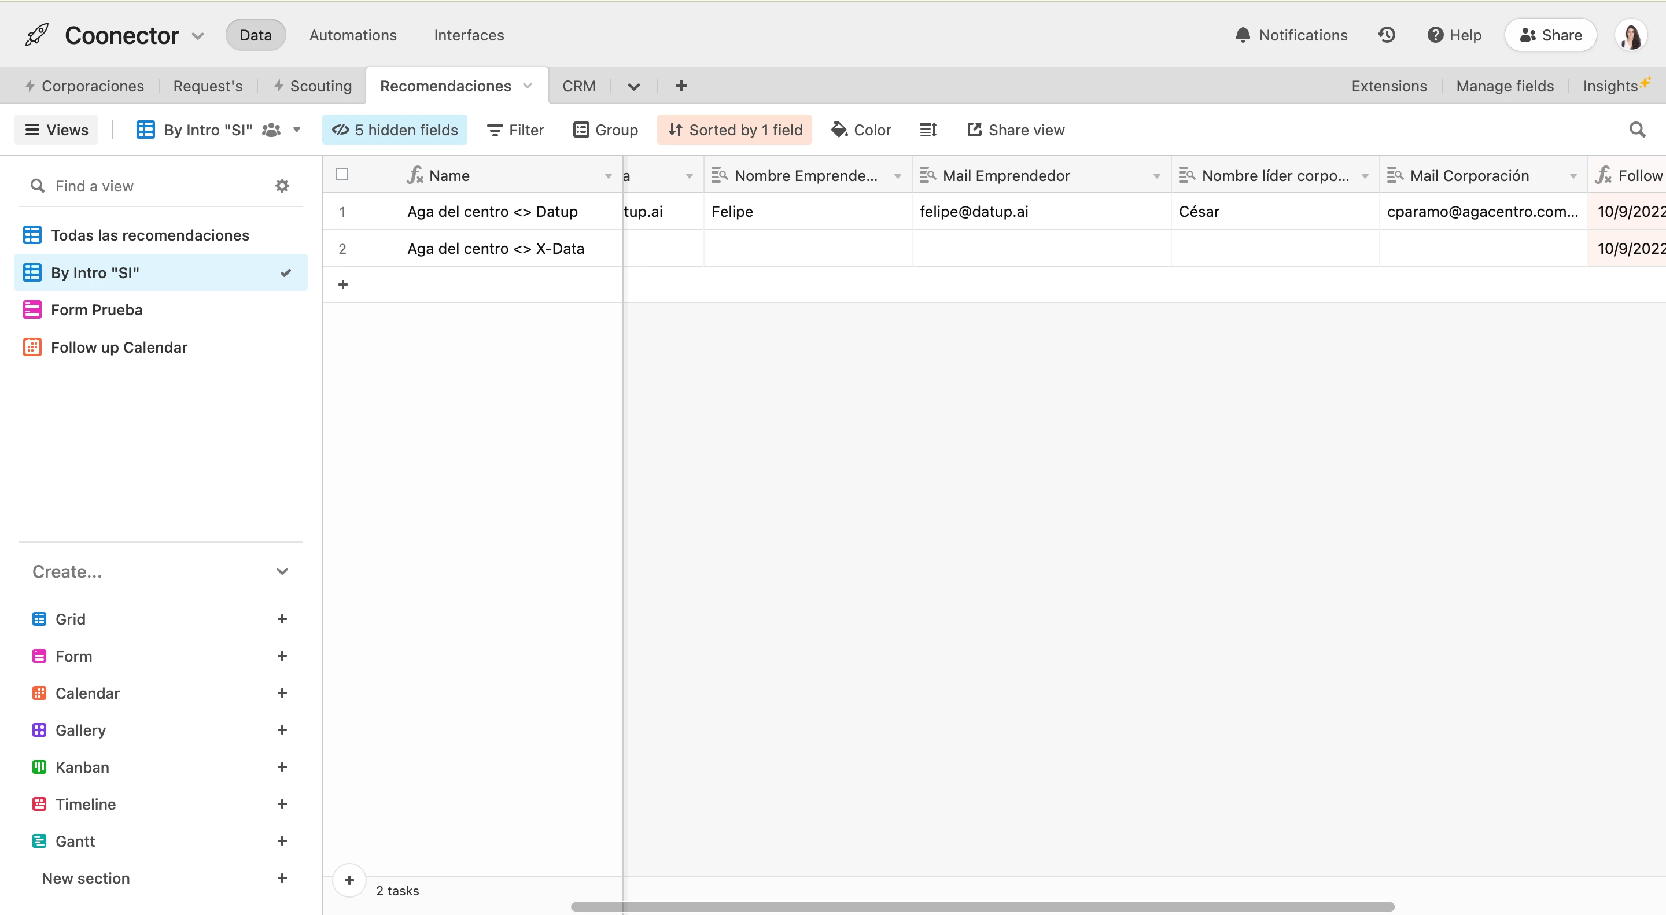This screenshot has width=1666, height=915.
Task: Expand the Coonector base name dropdown
Action: point(198,36)
